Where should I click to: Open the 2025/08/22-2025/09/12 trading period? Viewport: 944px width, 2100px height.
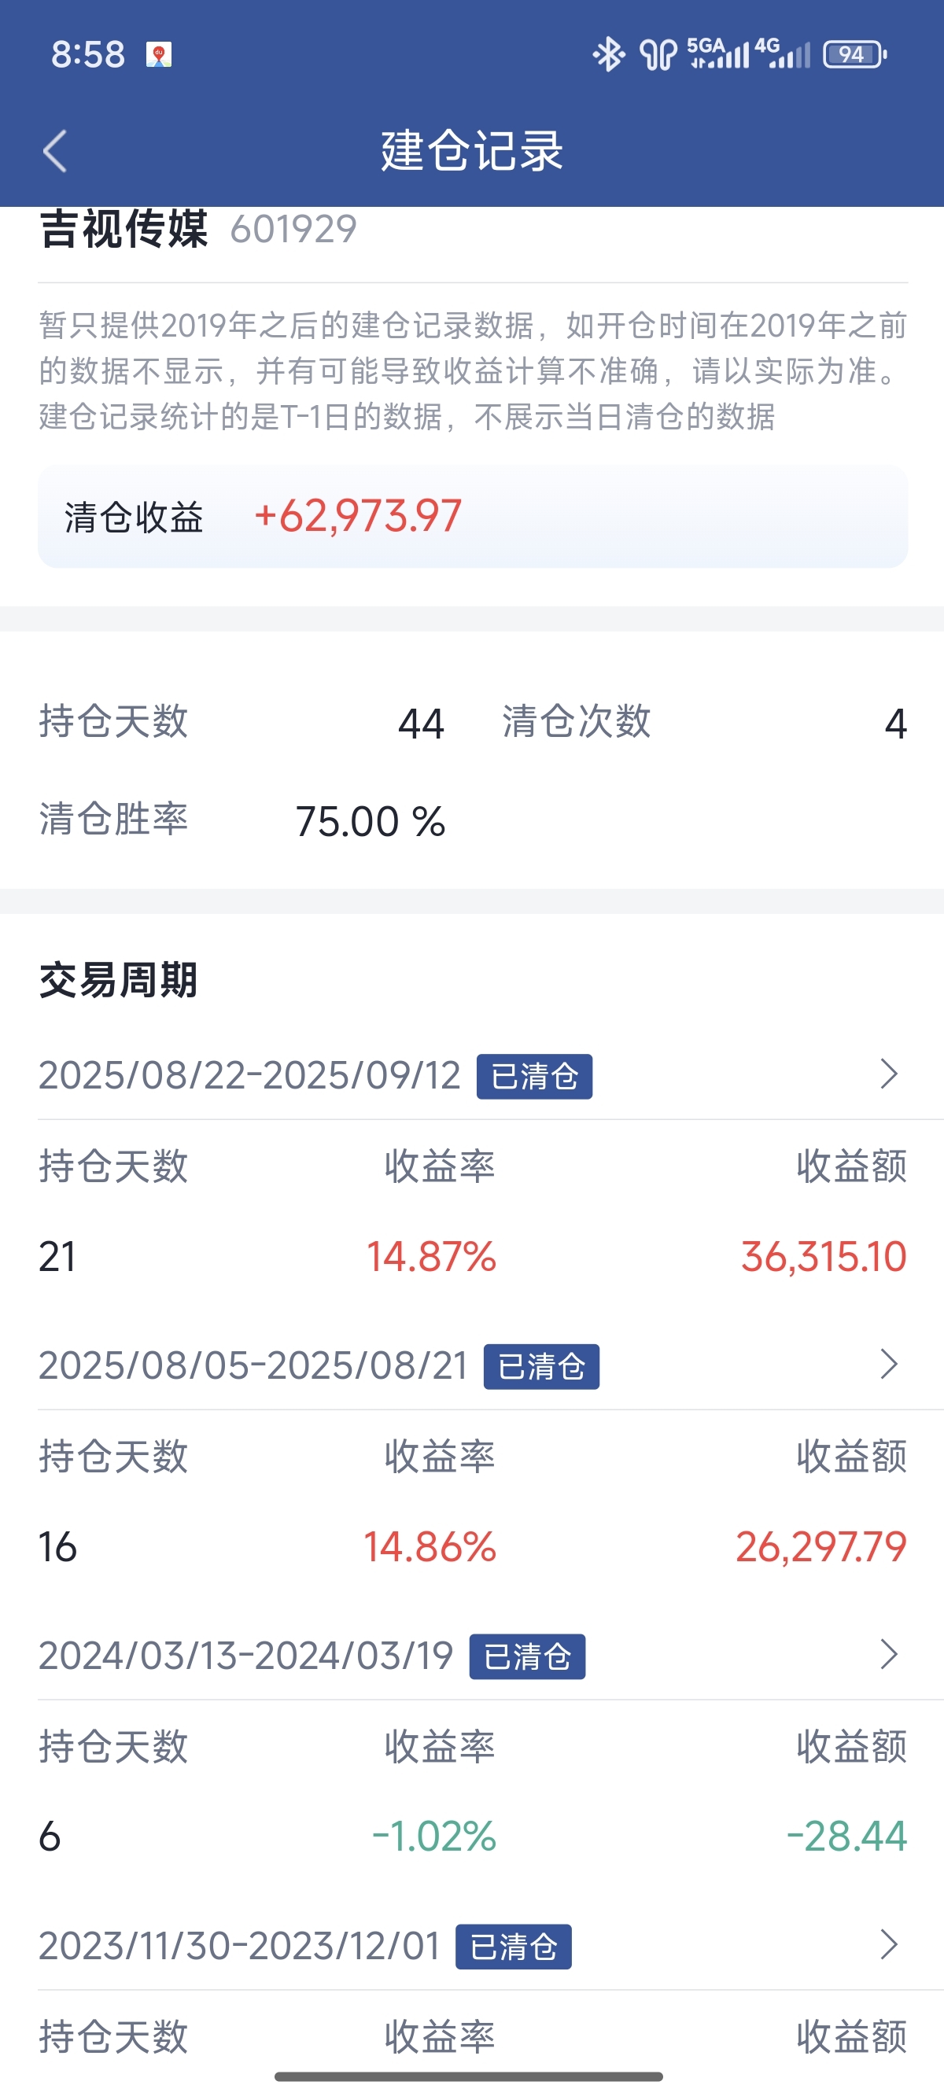pyautogui.click(x=472, y=1075)
